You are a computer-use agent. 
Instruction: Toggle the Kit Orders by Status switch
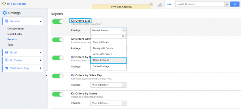[x=58, y=94]
